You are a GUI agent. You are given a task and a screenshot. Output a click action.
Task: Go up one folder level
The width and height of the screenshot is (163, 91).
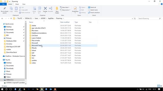11,18
